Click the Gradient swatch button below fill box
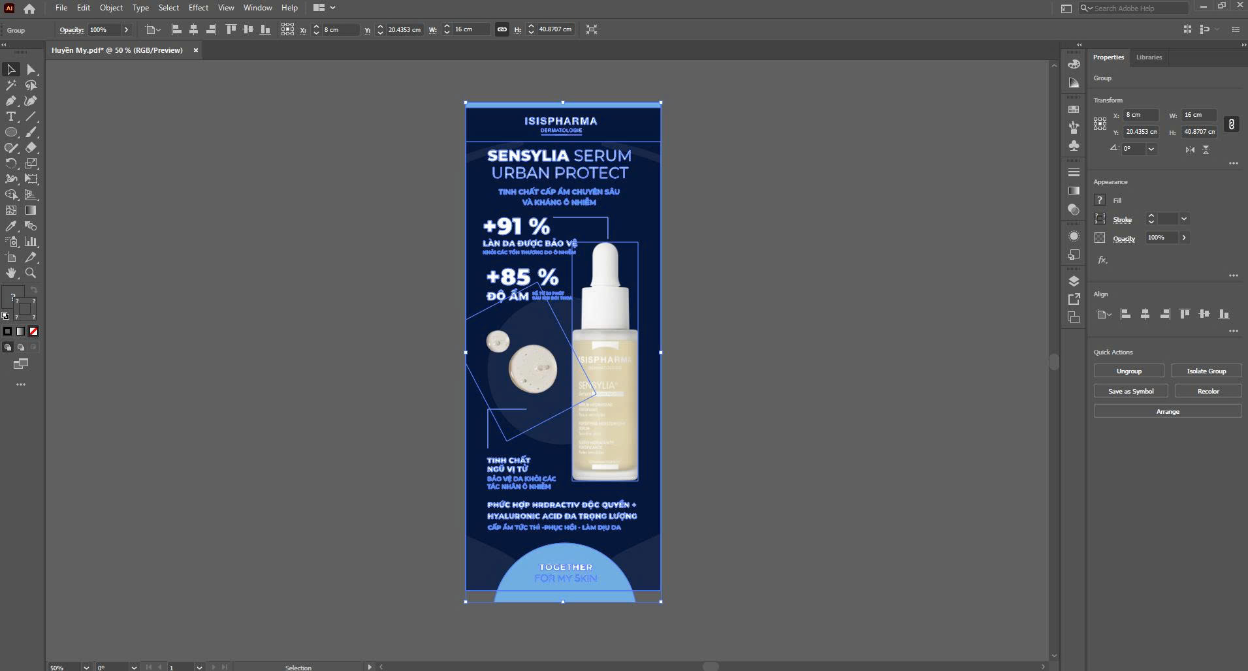Image resolution: width=1248 pixels, height=671 pixels. click(20, 332)
